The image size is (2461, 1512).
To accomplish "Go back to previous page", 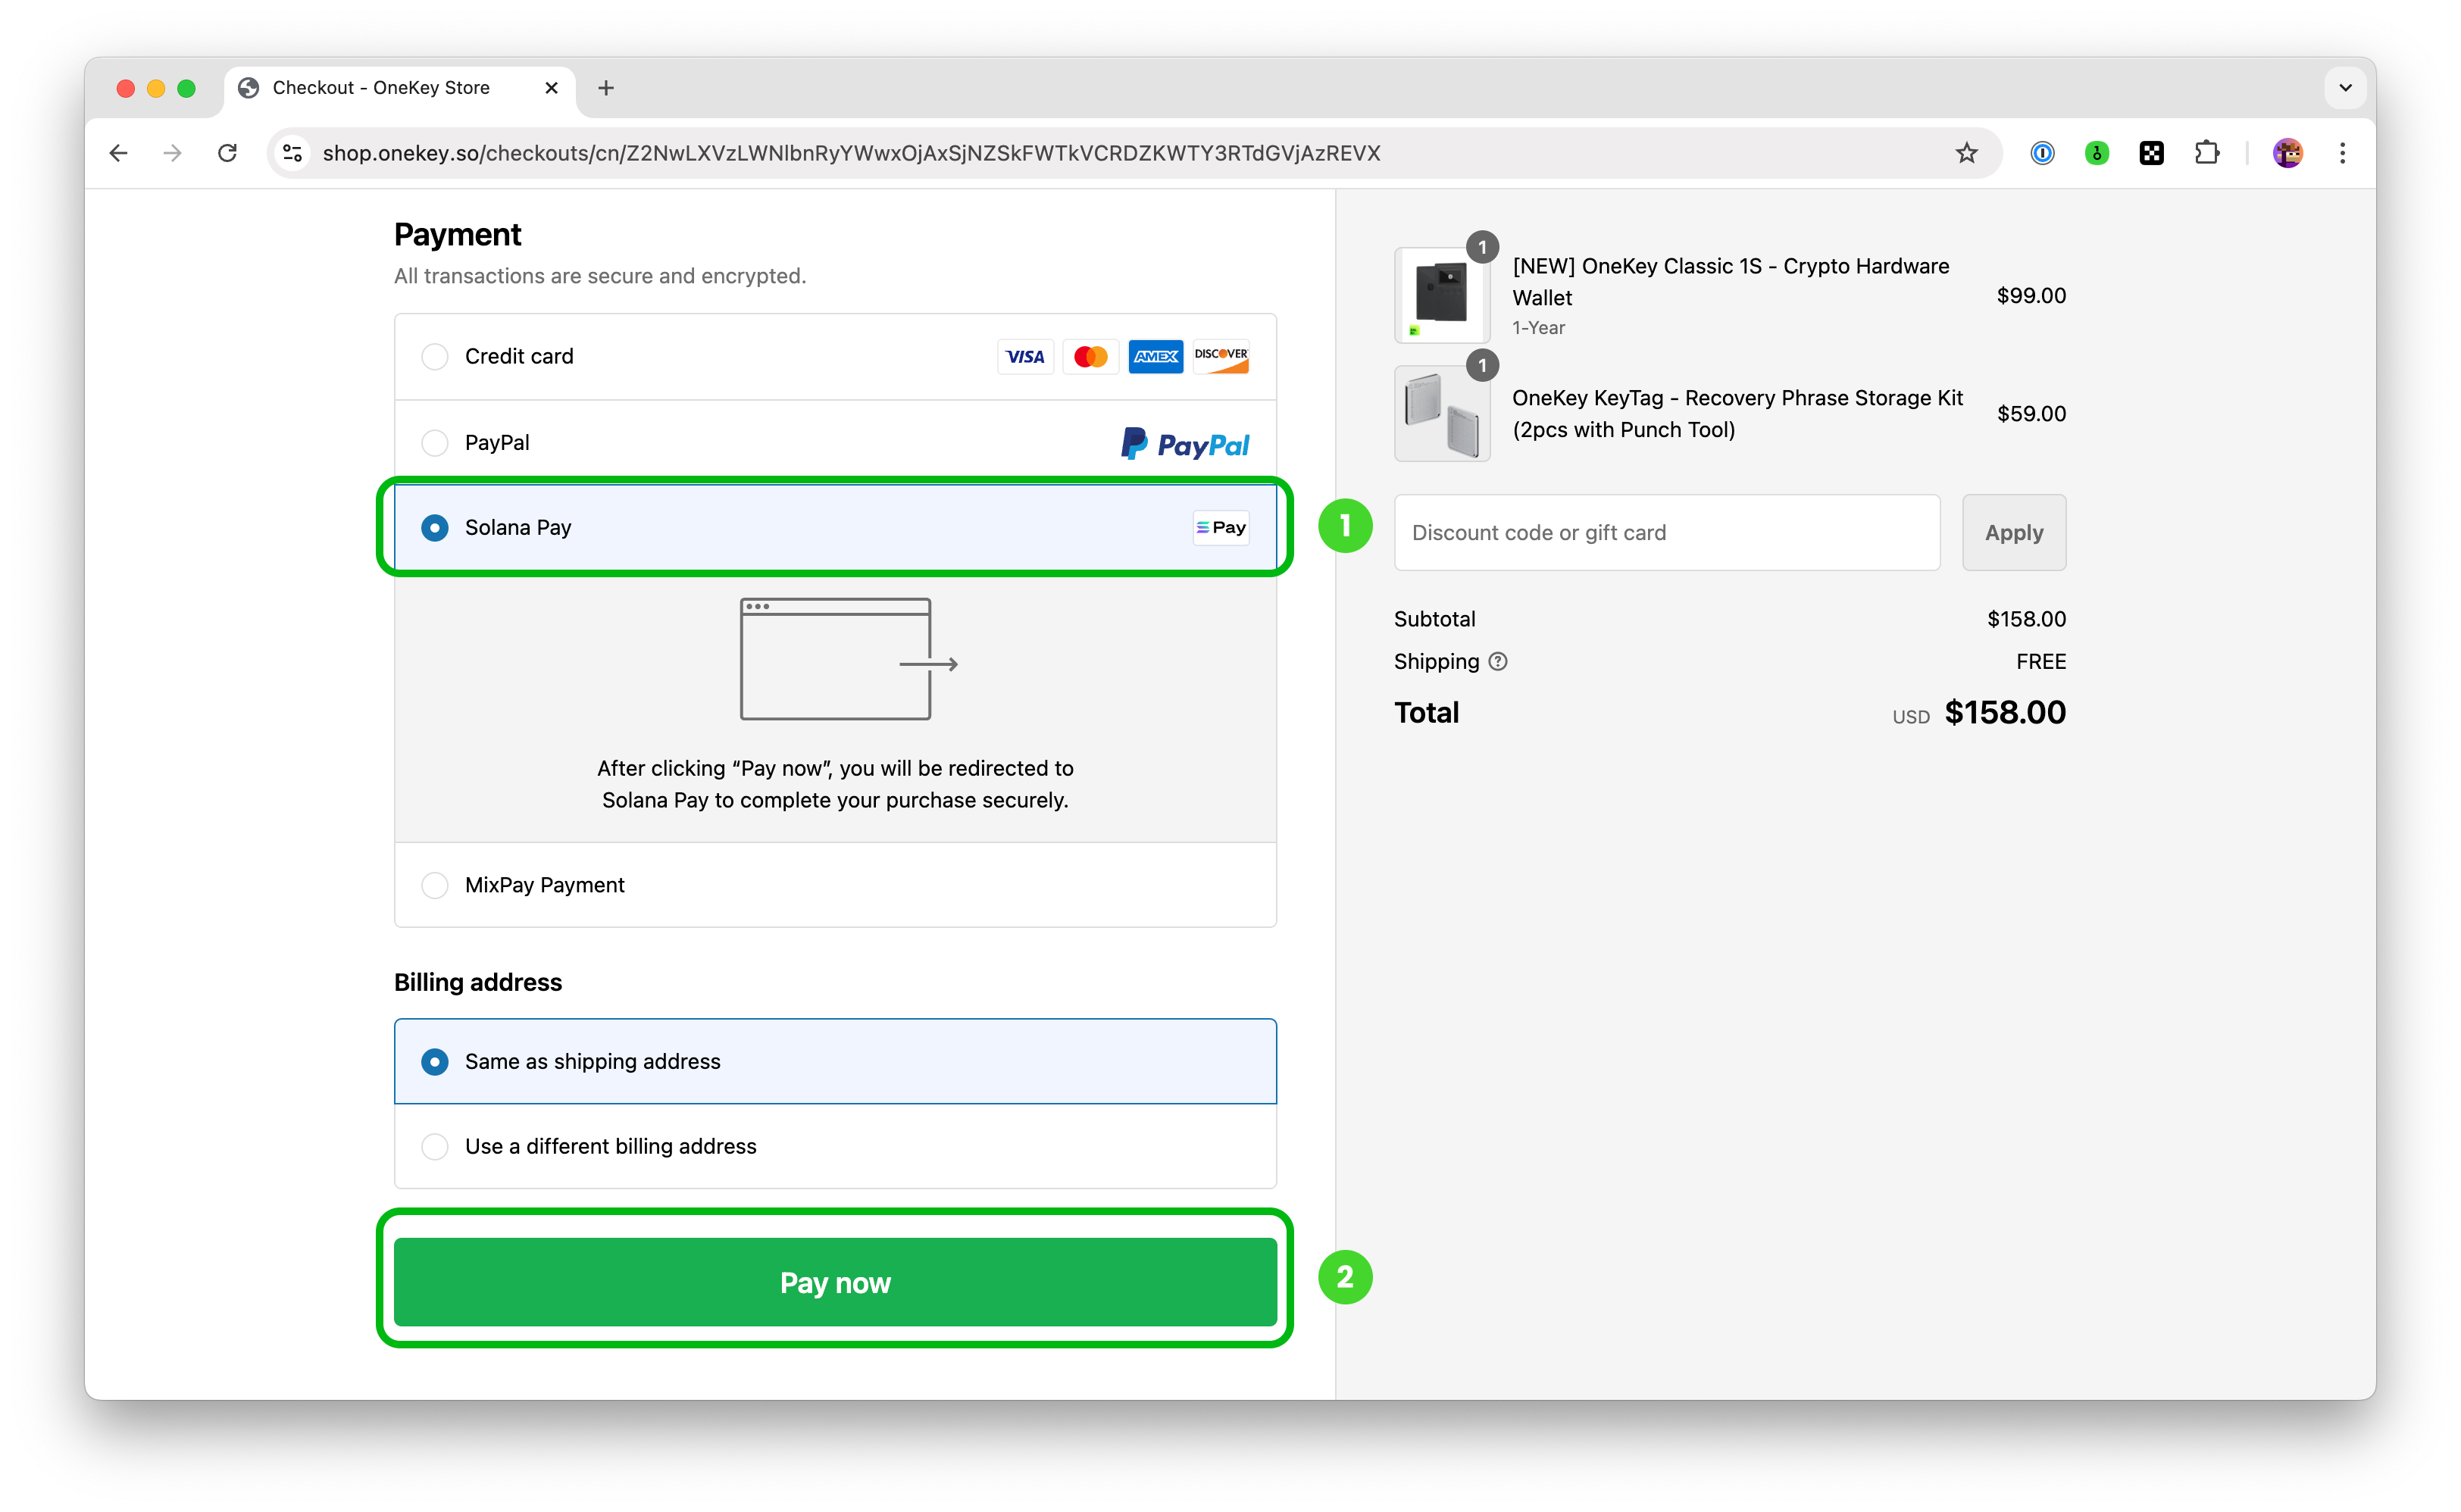I will 119,152.
